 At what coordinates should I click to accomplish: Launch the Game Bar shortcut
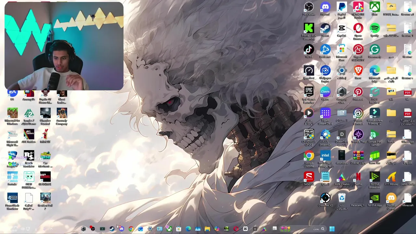coord(374,158)
